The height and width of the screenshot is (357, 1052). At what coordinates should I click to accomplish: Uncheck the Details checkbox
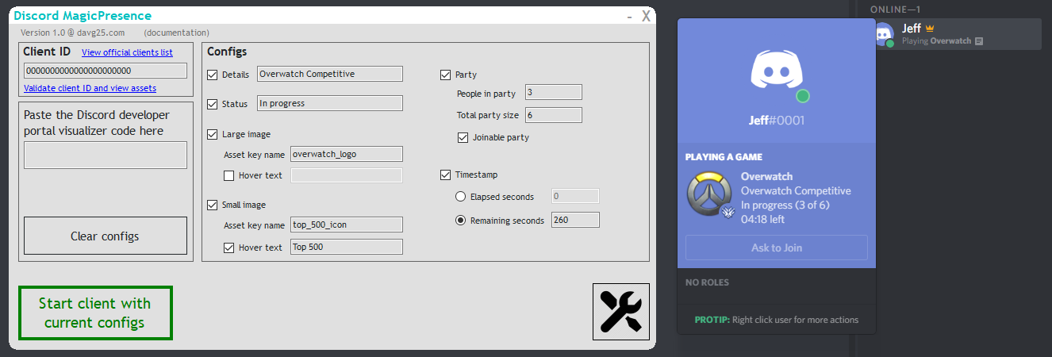[212, 75]
